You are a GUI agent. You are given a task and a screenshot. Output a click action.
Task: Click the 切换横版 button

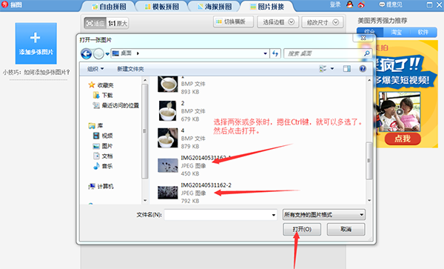233,21
